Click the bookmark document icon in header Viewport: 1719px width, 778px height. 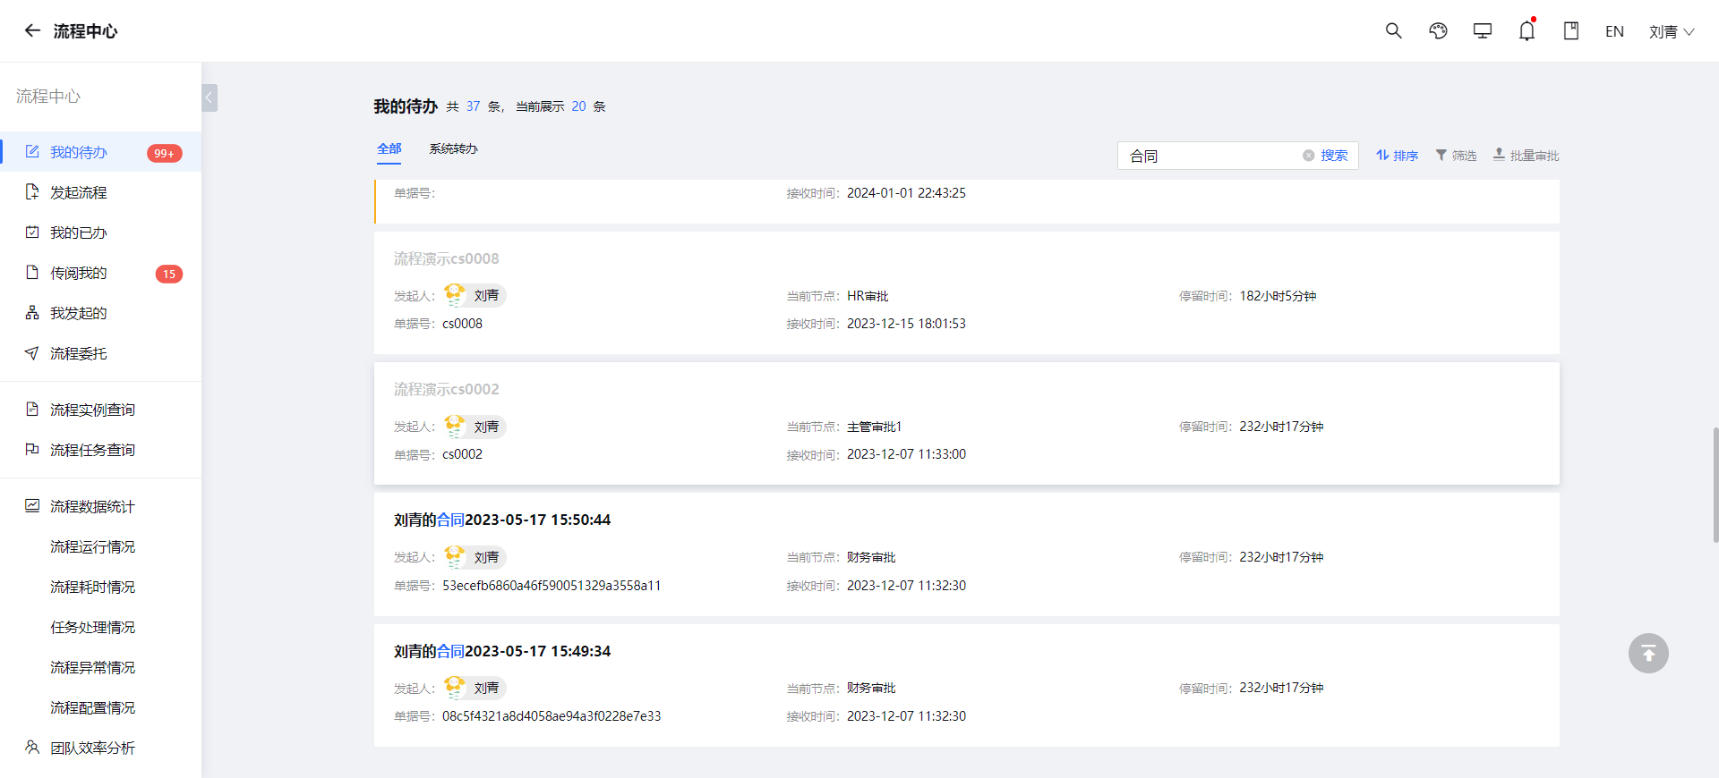(x=1571, y=30)
